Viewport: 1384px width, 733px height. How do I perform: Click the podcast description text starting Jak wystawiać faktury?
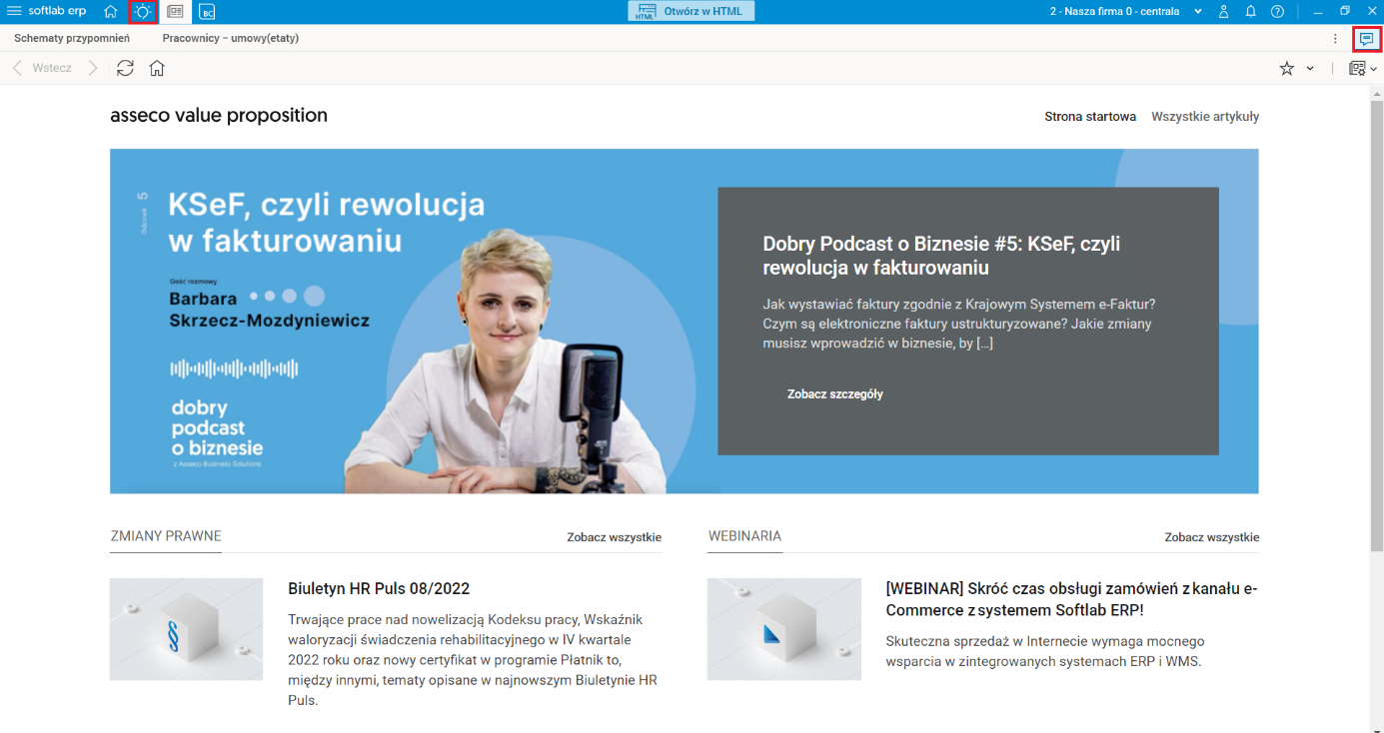[x=959, y=324]
